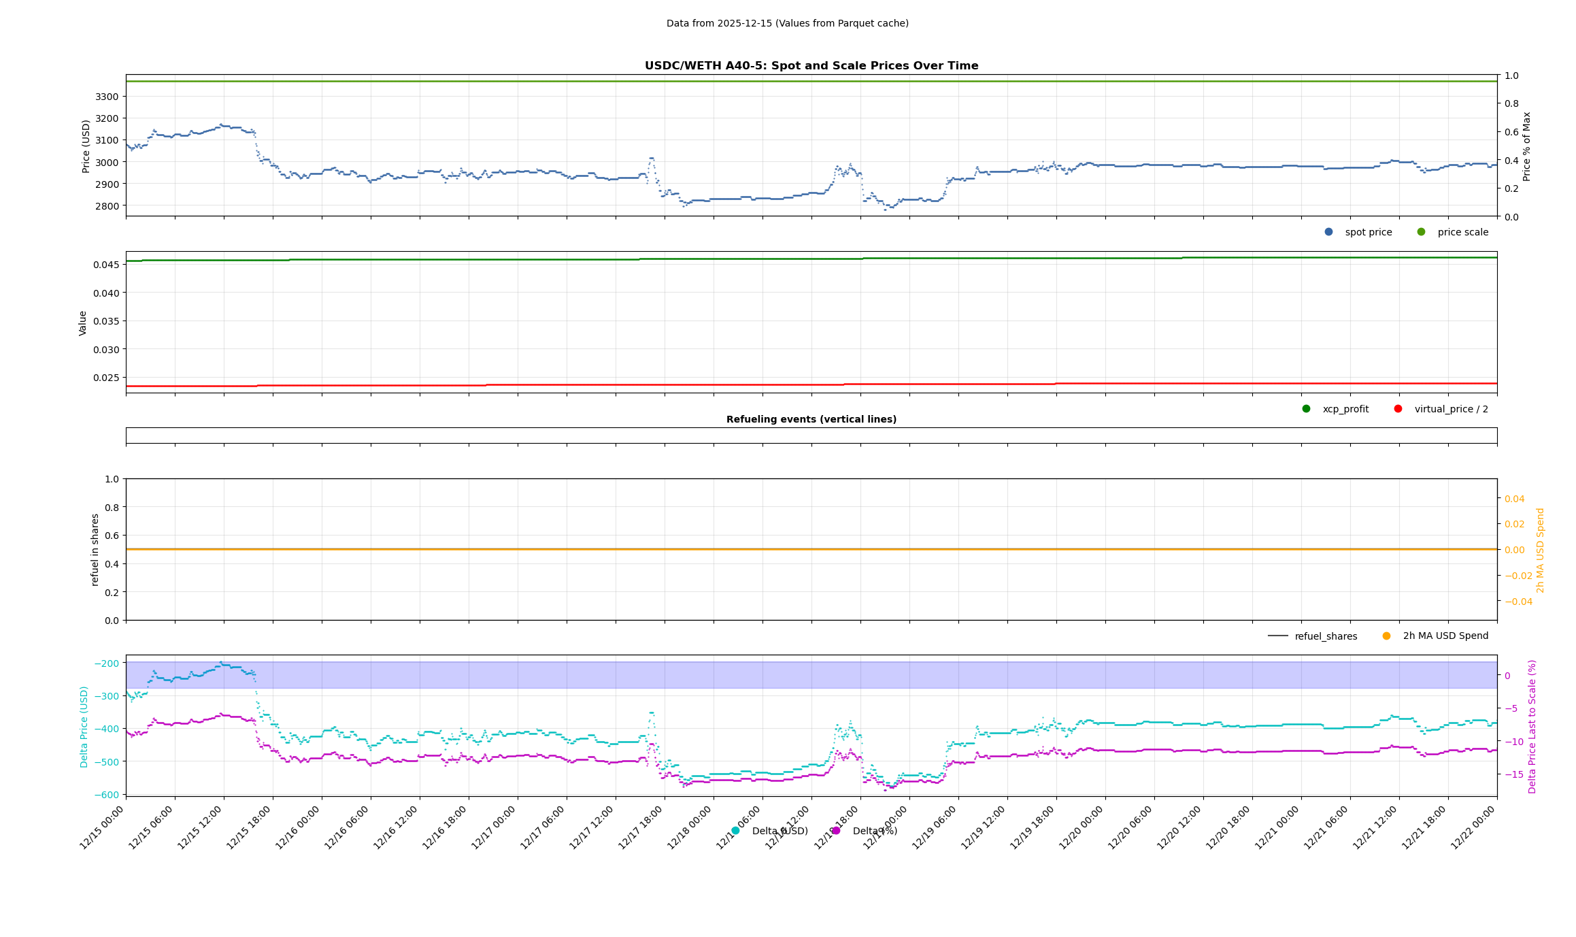Screen dimensions: 1576x937
Task: Click the green price scale legend marker
Action: tap(1421, 232)
